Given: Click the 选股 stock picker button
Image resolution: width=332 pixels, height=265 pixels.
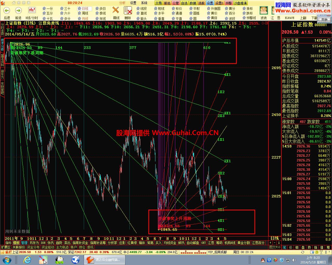Looking at the screenshot, I should (201, 3).
